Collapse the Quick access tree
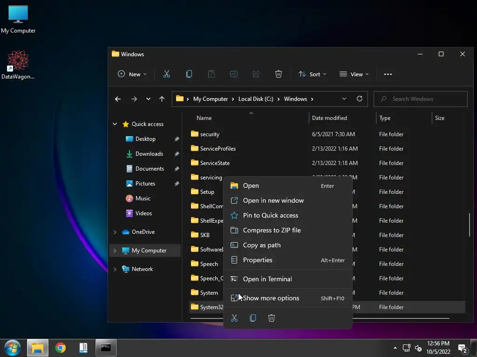Image resolution: width=477 pixels, height=357 pixels. pos(115,124)
